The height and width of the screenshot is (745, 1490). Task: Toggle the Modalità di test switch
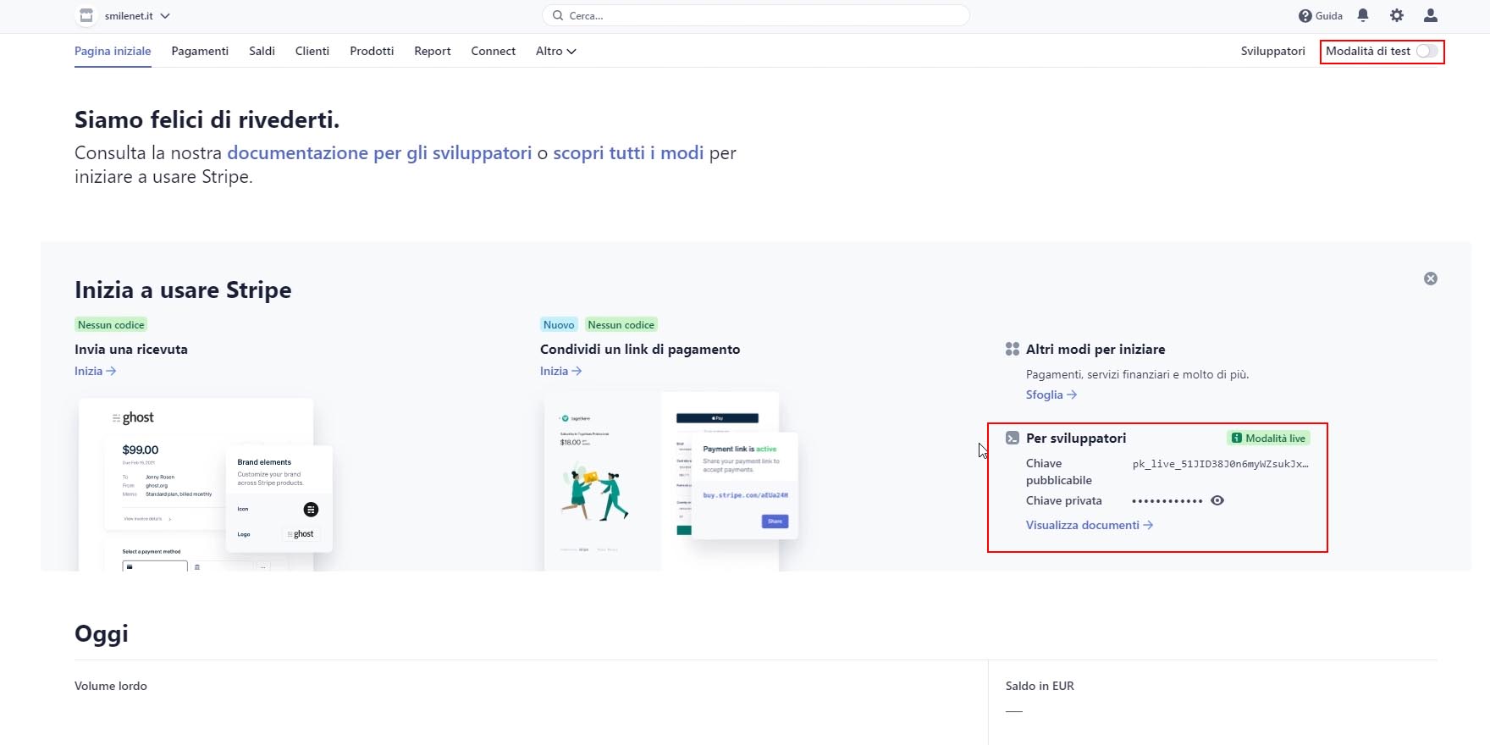1427,51
